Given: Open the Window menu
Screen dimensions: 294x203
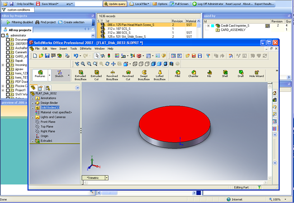Looking at the screenshot, I should [100, 48].
